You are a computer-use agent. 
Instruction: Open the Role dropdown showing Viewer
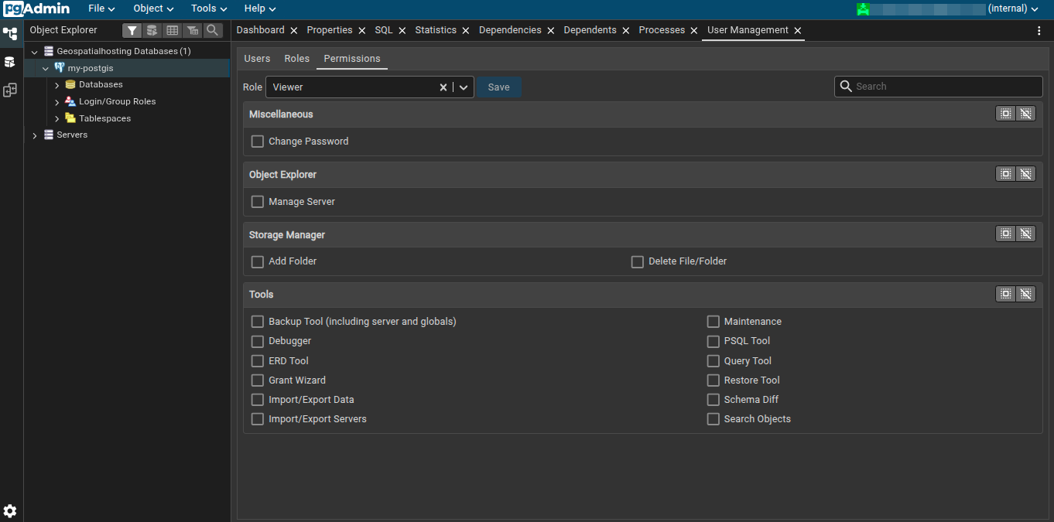(461, 87)
